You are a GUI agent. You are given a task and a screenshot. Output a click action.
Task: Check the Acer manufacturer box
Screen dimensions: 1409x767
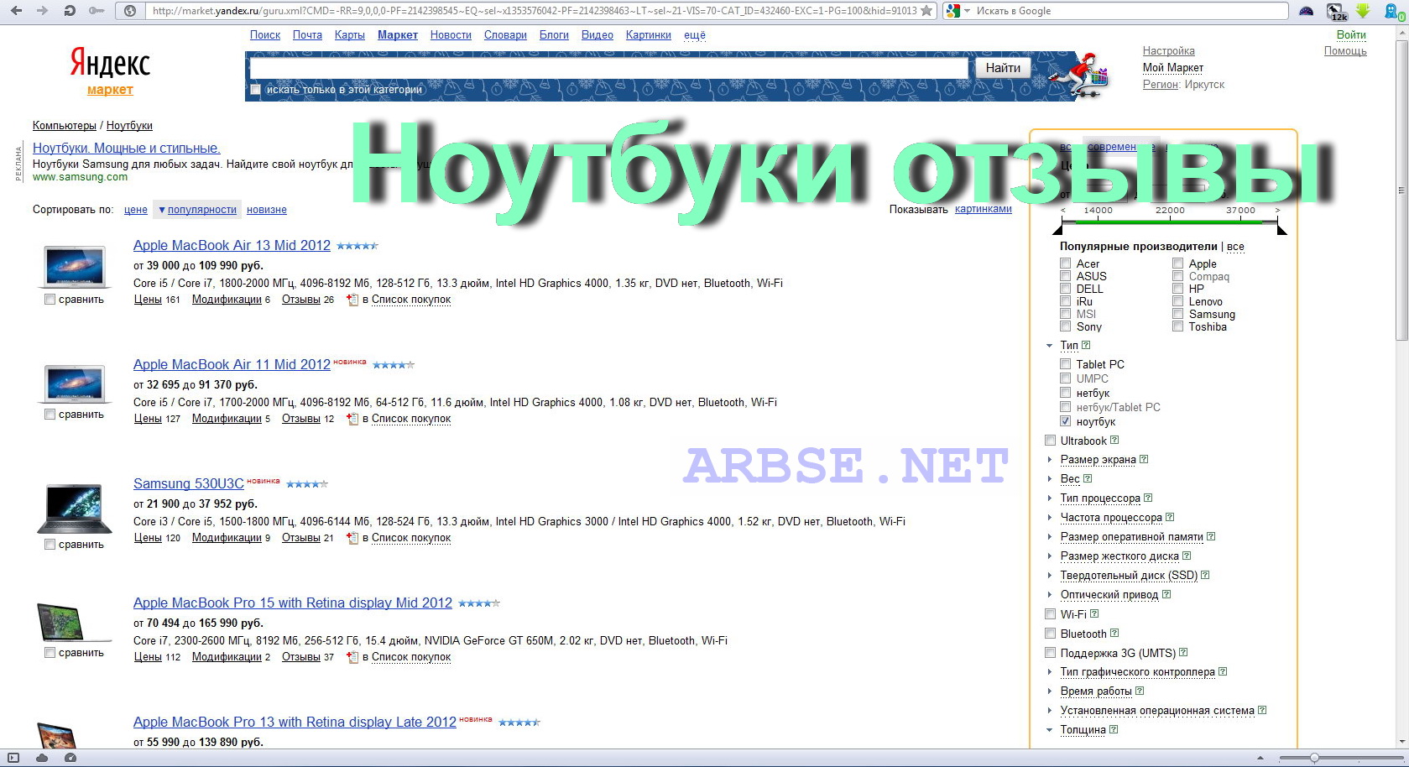(1066, 263)
